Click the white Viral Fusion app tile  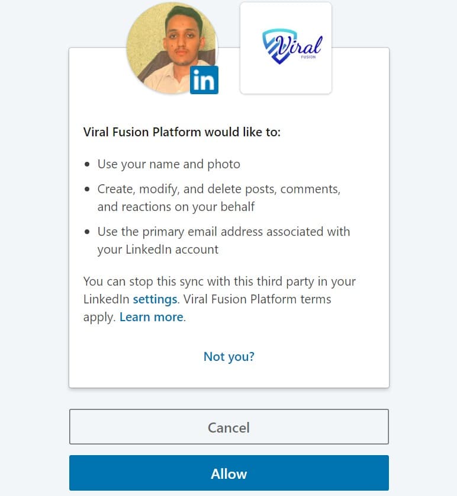pyautogui.click(x=286, y=48)
